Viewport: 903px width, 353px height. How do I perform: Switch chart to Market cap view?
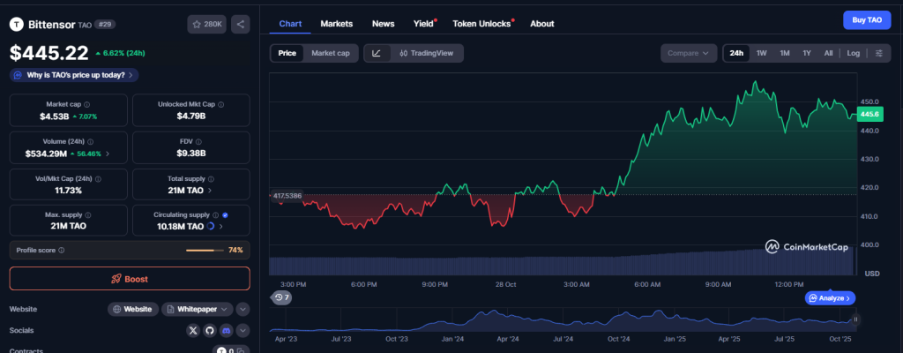tap(331, 53)
